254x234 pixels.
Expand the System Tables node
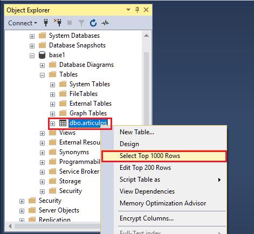pos(52,85)
